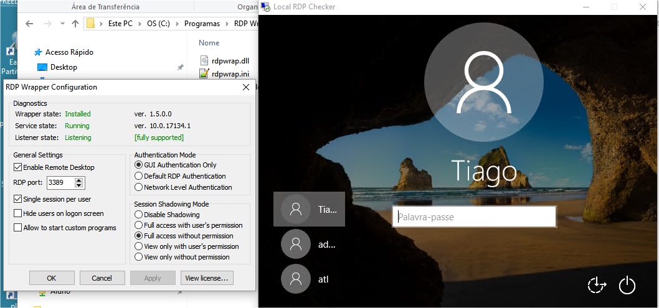Expand chevron after Este PC breadcrumb

pyautogui.click(x=140, y=24)
